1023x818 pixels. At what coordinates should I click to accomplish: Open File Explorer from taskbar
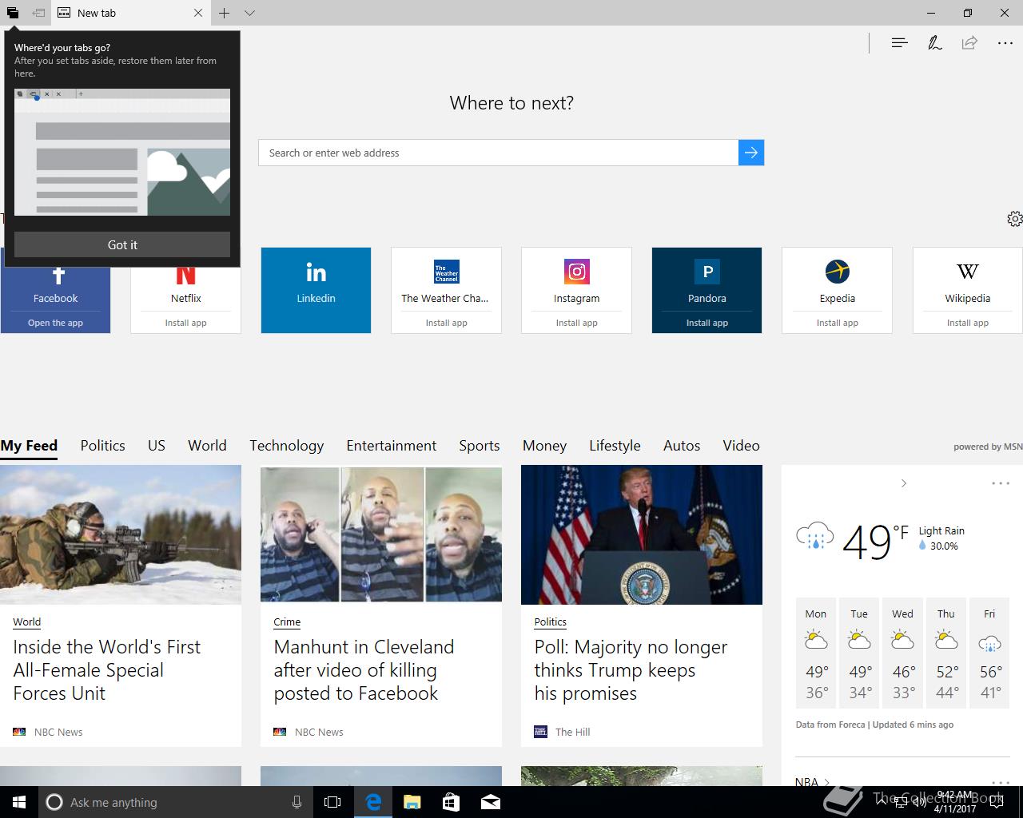[412, 802]
